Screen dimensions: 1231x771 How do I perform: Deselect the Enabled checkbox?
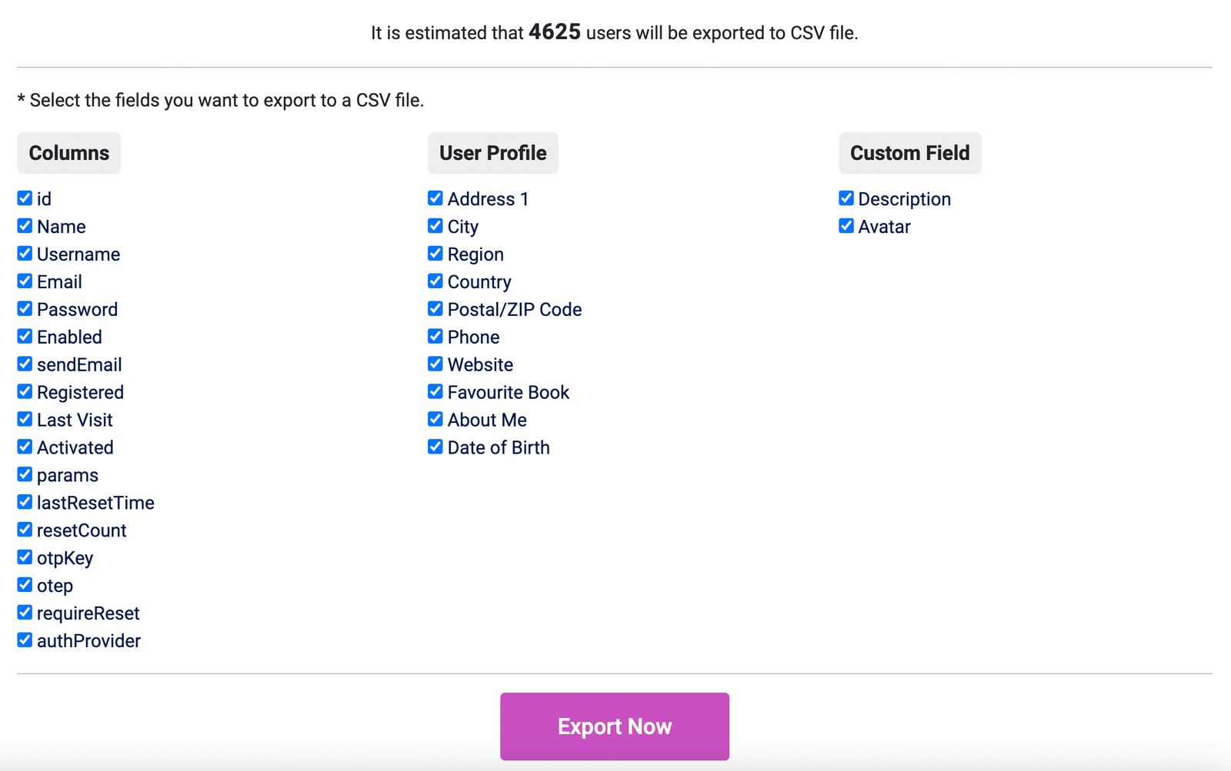tap(24, 336)
